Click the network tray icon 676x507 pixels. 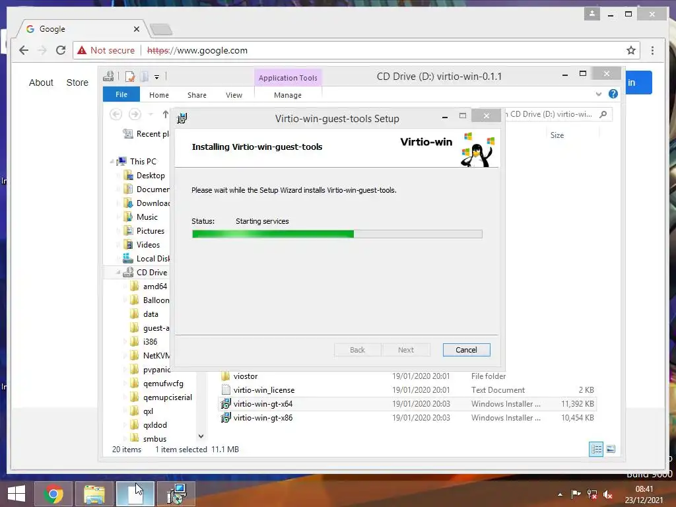[x=592, y=494]
